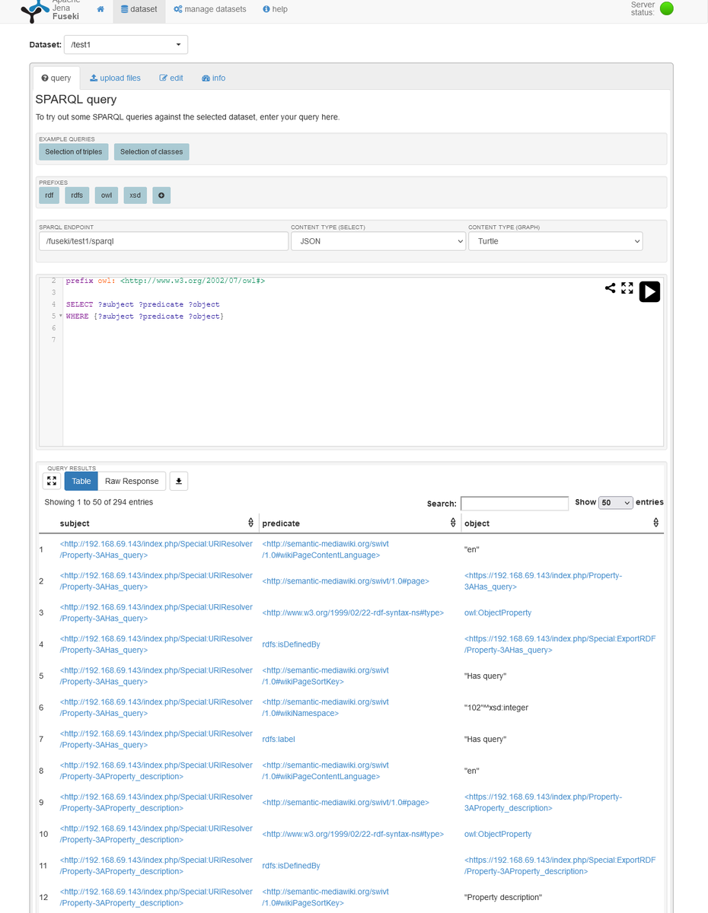The width and height of the screenshot is (708, 913).
Task: Download the query results
Action: [x=178, y=481]
